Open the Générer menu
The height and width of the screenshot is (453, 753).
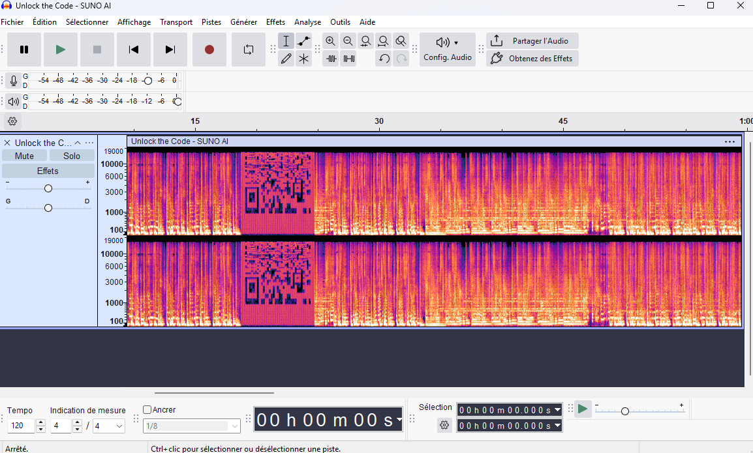click(243, 22)
